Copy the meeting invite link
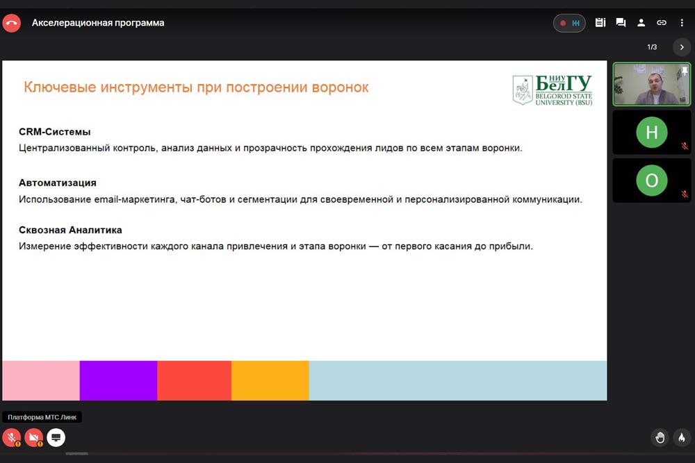The width and height of the screenshot is (695, 463). (x=662, y=23)
